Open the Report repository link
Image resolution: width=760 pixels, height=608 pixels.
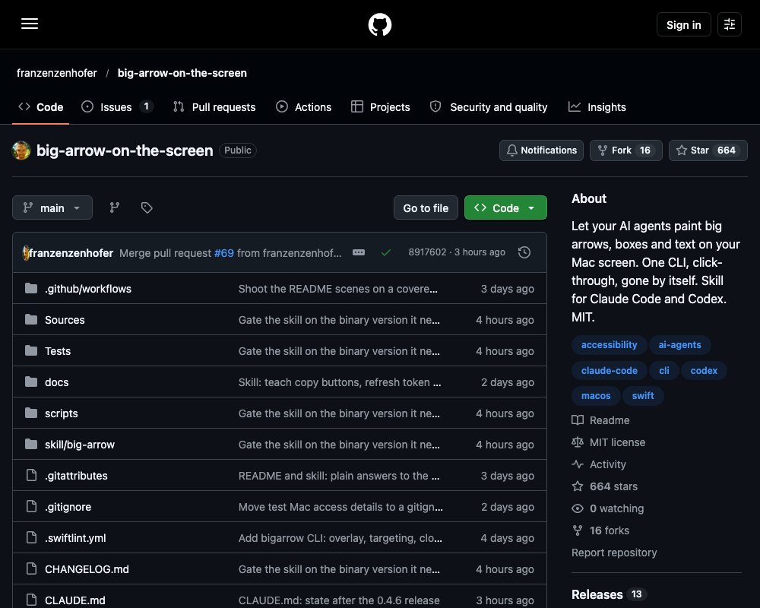pyautogui.click(x=614, y=553)
